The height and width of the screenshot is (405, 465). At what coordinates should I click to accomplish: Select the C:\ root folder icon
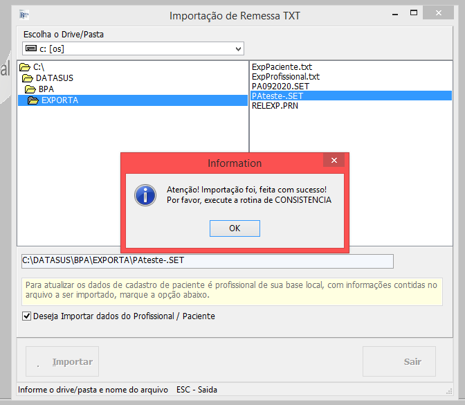tap(25, 67)
